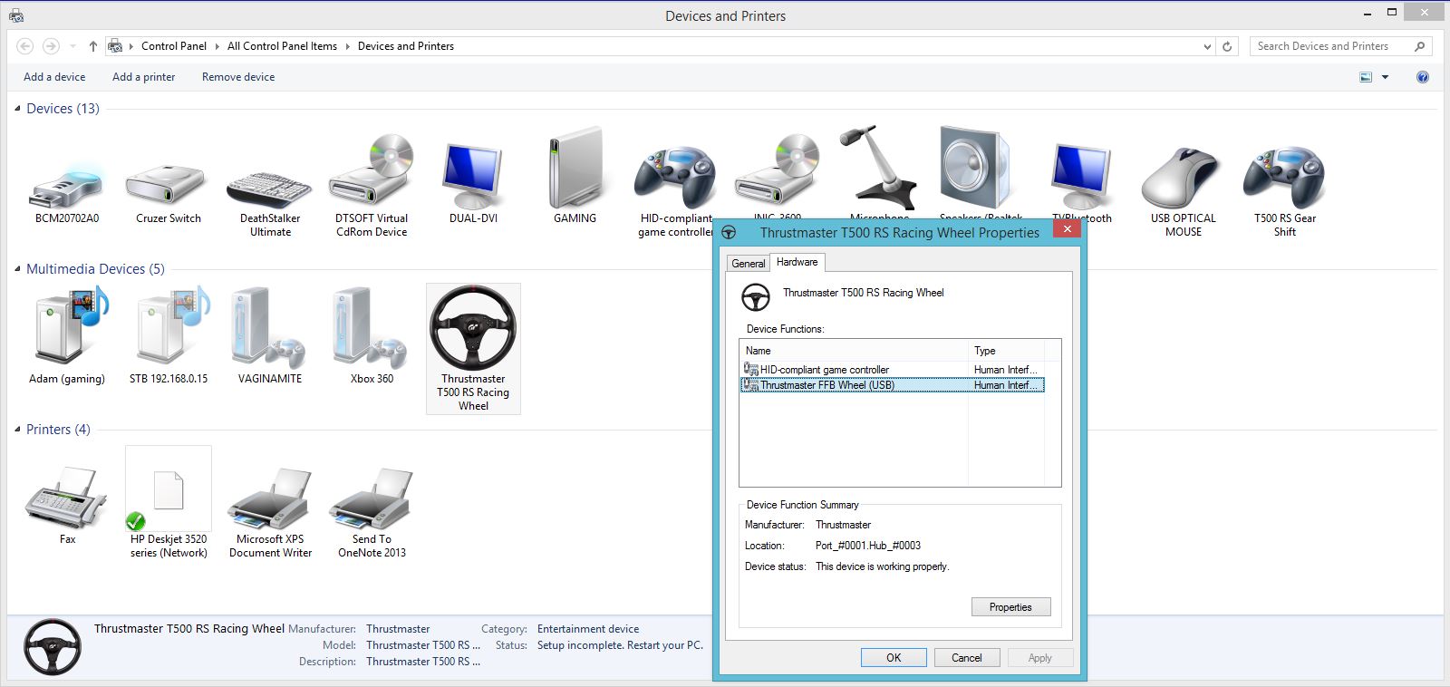Click the Devices and Printers window system icon
This screenshot has width=1450, height=687.
pos(16,15)
